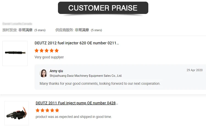The height and width of the screenshot is (133, 206).
Task: Open DEUTZ 2012 fuel injector 620 product link
Action: tap(77, 43)
